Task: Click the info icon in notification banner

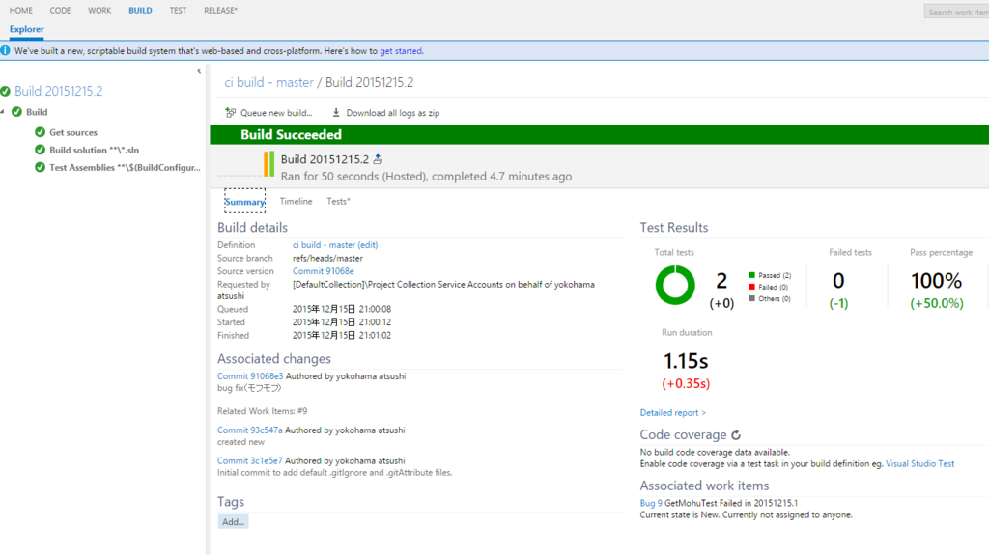Action: click(x=5, y=50)
